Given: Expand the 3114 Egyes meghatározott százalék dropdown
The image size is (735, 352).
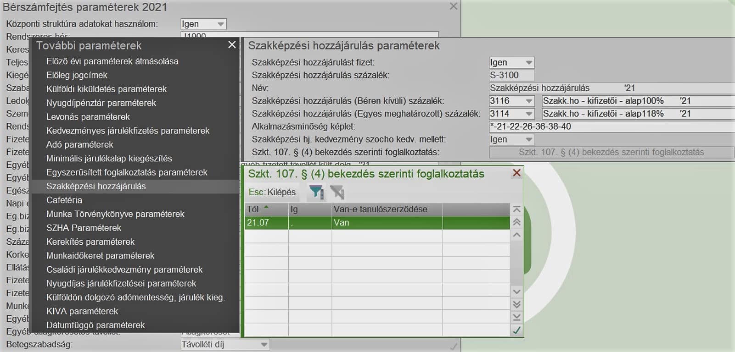Looking at the screenshot, I should [529, 114].
